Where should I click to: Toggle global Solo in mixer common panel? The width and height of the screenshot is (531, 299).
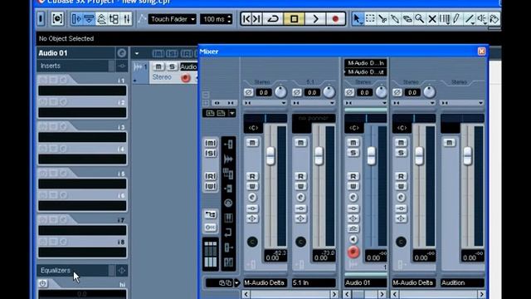coord(210,154)
